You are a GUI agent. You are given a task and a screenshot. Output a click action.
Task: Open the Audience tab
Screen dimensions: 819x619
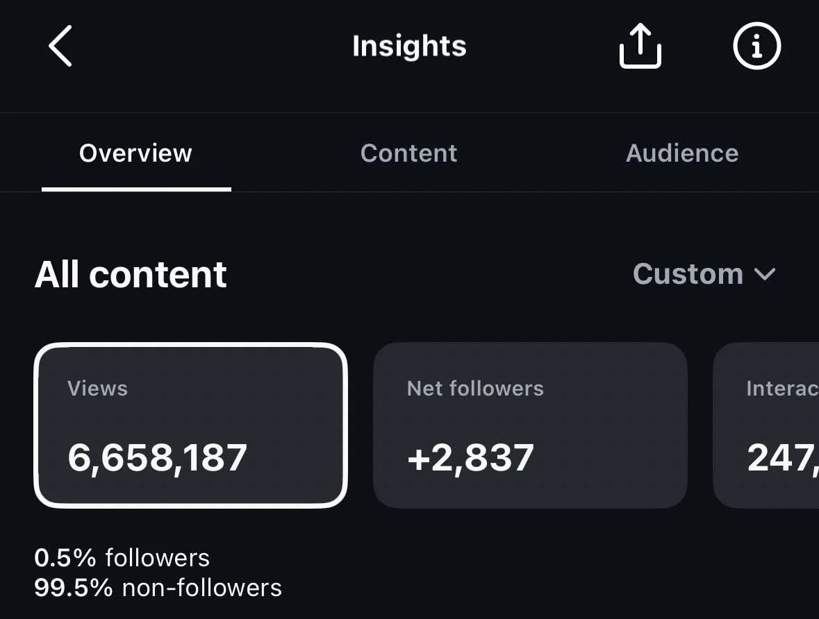click(682, 153)
